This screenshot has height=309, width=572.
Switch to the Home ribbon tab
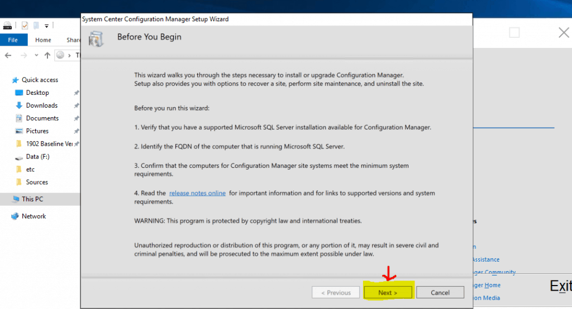coord(43,40)
